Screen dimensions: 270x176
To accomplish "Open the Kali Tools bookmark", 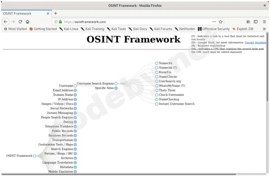I will (x=116, y=29).
